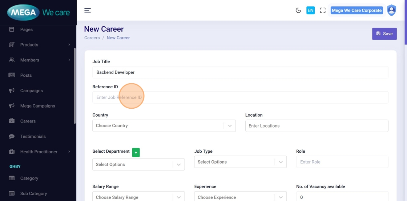
Task: Go to Careers in the sidebar
Action: coord(28,121)
